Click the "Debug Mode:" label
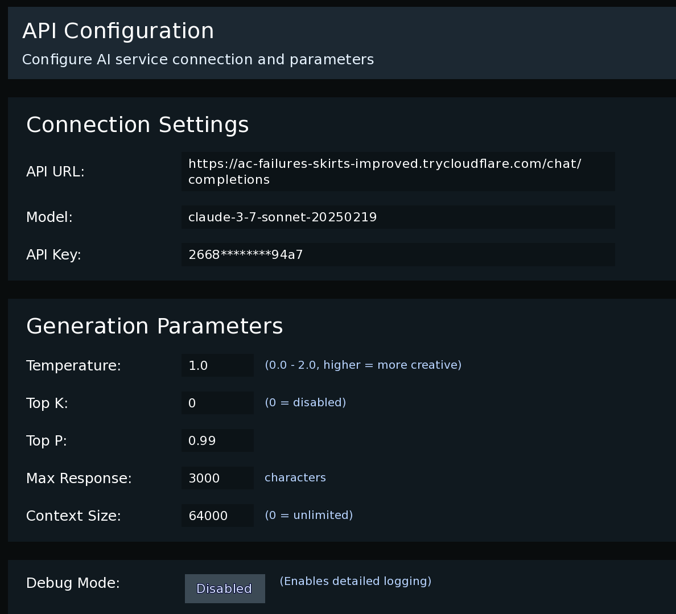The height and width of the screenshot is (614, 676). coord(73,583)
